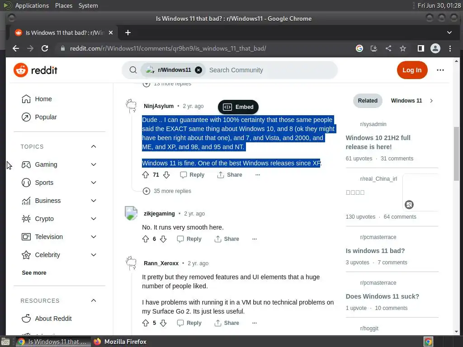Click the Google icon in the address bar

click(359, 48)
